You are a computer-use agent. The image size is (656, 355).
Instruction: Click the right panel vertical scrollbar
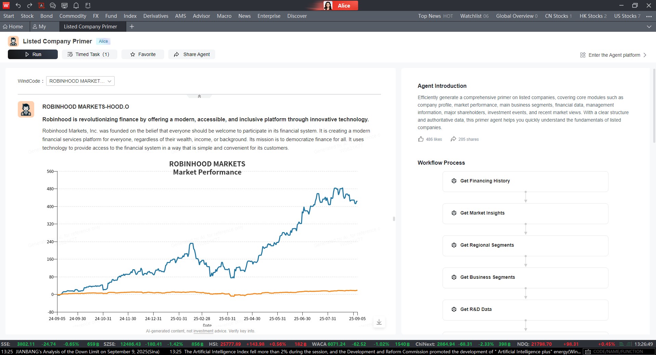tap(654, 106)
